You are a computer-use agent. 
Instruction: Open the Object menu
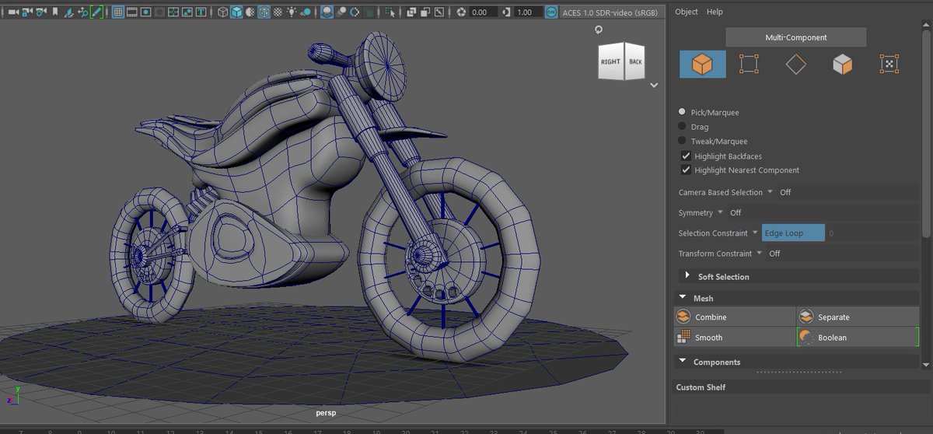[686, 12]
